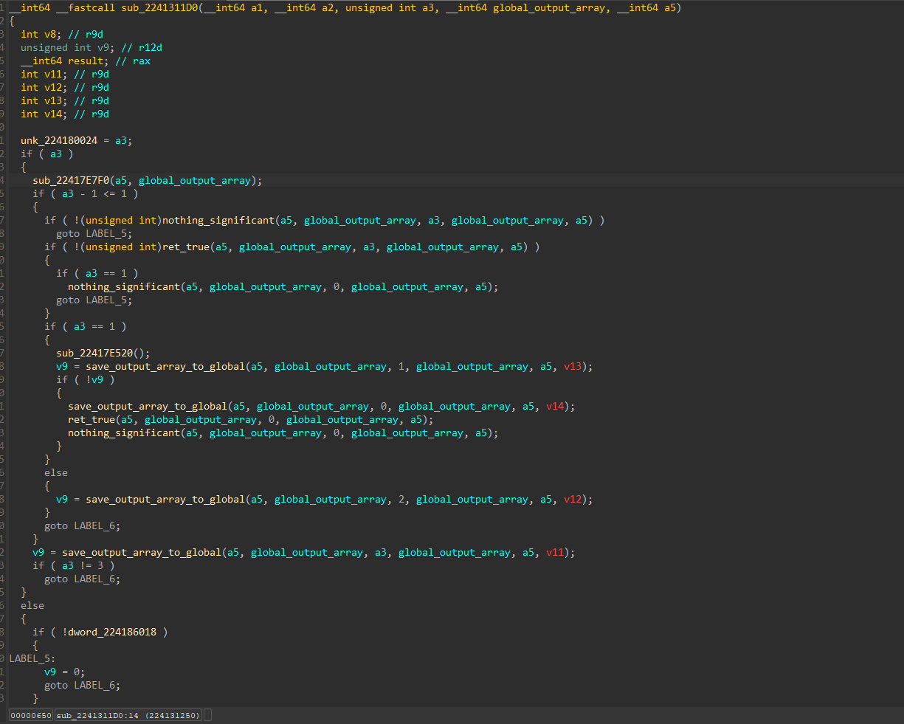Image resolution: width=904 pixels, height=724 pixels.
Task: Click the a1 parameter in function signature
Action: click(257, 8)
